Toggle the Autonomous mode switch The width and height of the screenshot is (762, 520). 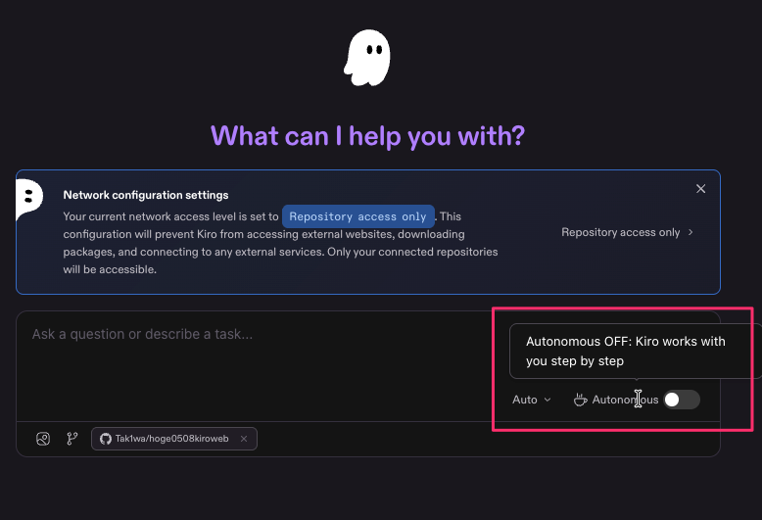pos(682,400)
